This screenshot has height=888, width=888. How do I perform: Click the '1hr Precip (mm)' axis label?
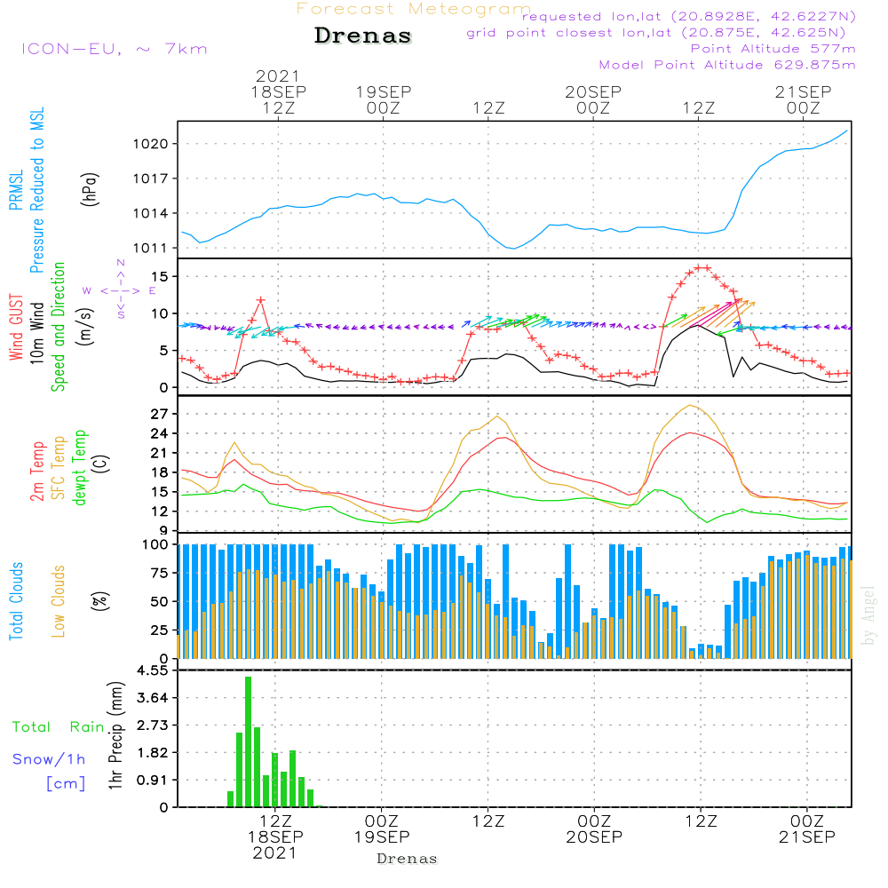(115, 735)
